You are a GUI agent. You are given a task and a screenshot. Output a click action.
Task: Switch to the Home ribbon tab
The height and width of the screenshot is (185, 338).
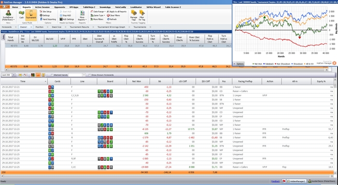pos(15,7)
